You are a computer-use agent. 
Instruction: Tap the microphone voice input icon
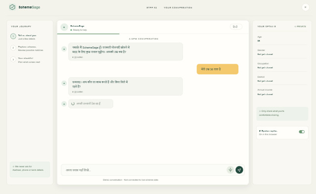(x=230, y=170)
